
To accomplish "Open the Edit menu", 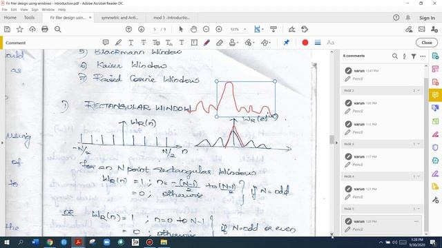I will pos(14,10).
